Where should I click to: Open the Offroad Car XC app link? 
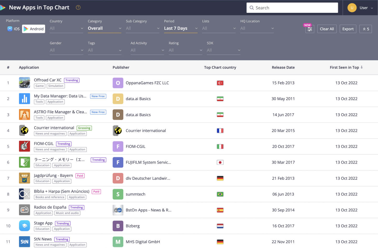48,80
